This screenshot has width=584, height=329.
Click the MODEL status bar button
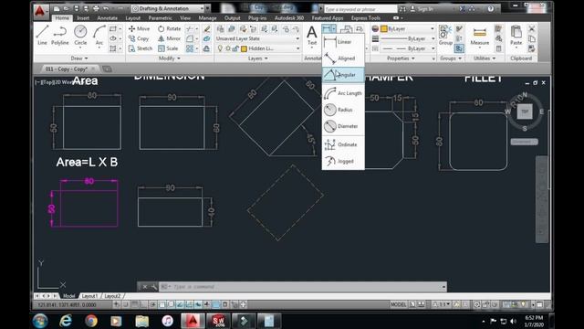point(398,304)
